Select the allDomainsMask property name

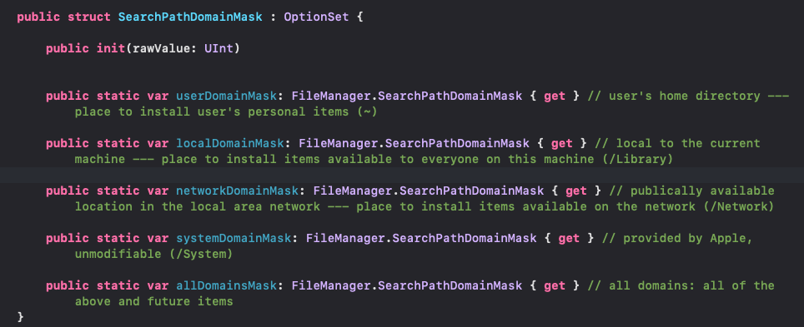[226, 285]
